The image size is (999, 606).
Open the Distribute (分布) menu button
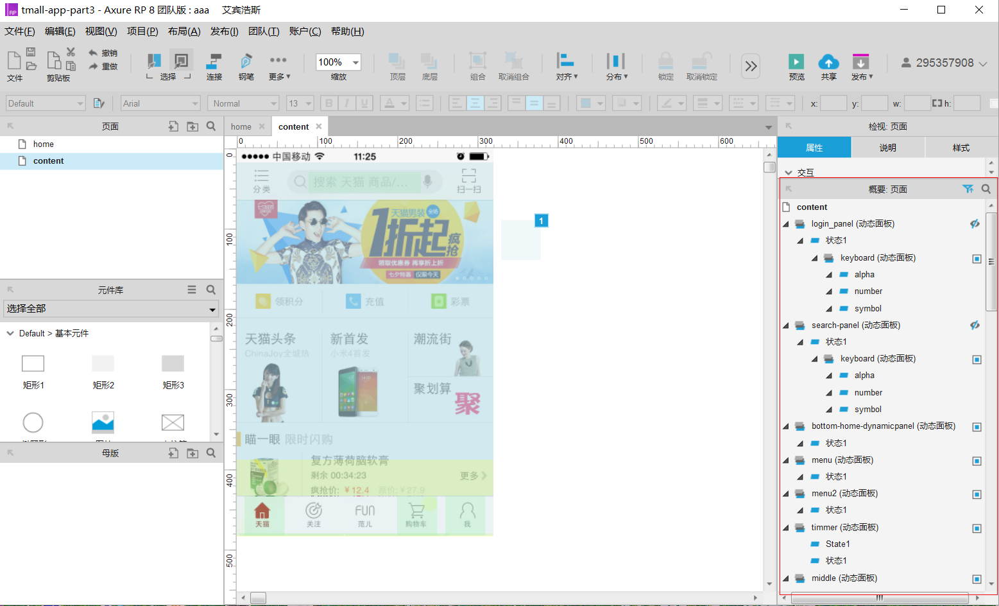tap(617, 66)
